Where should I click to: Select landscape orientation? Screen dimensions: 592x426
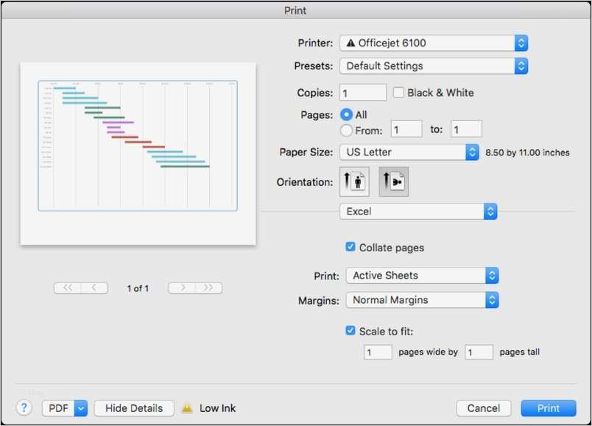pos(393,180)
